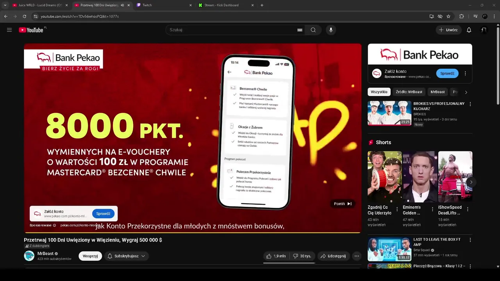This screenshot has height=281, width=500.
Task: Open the media control icon in Chrome toolbar
Action: tap(475, 16)
